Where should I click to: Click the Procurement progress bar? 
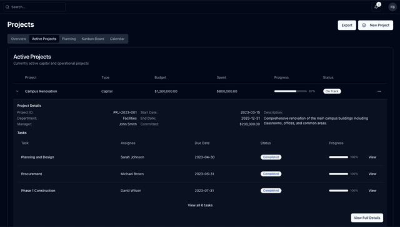[x=339, y=174]
